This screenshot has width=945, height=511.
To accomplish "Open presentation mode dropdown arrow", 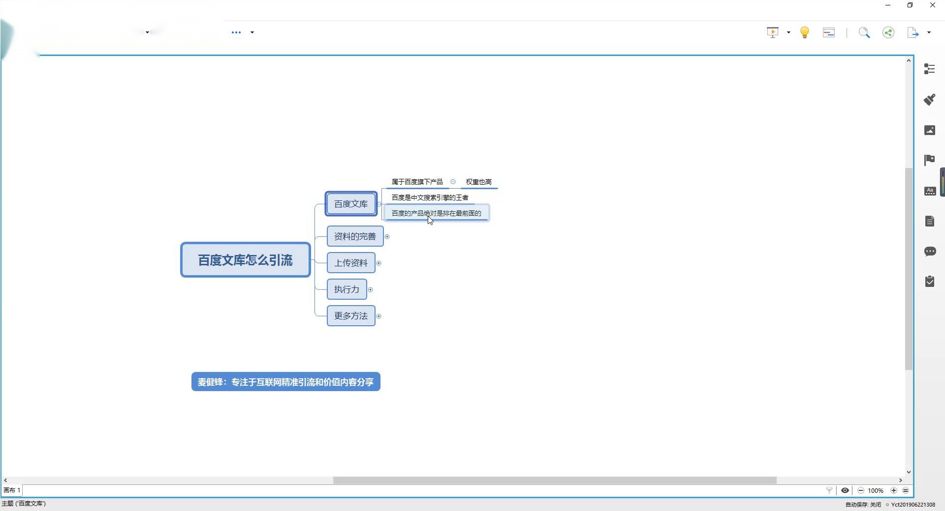I will (788, 32).
